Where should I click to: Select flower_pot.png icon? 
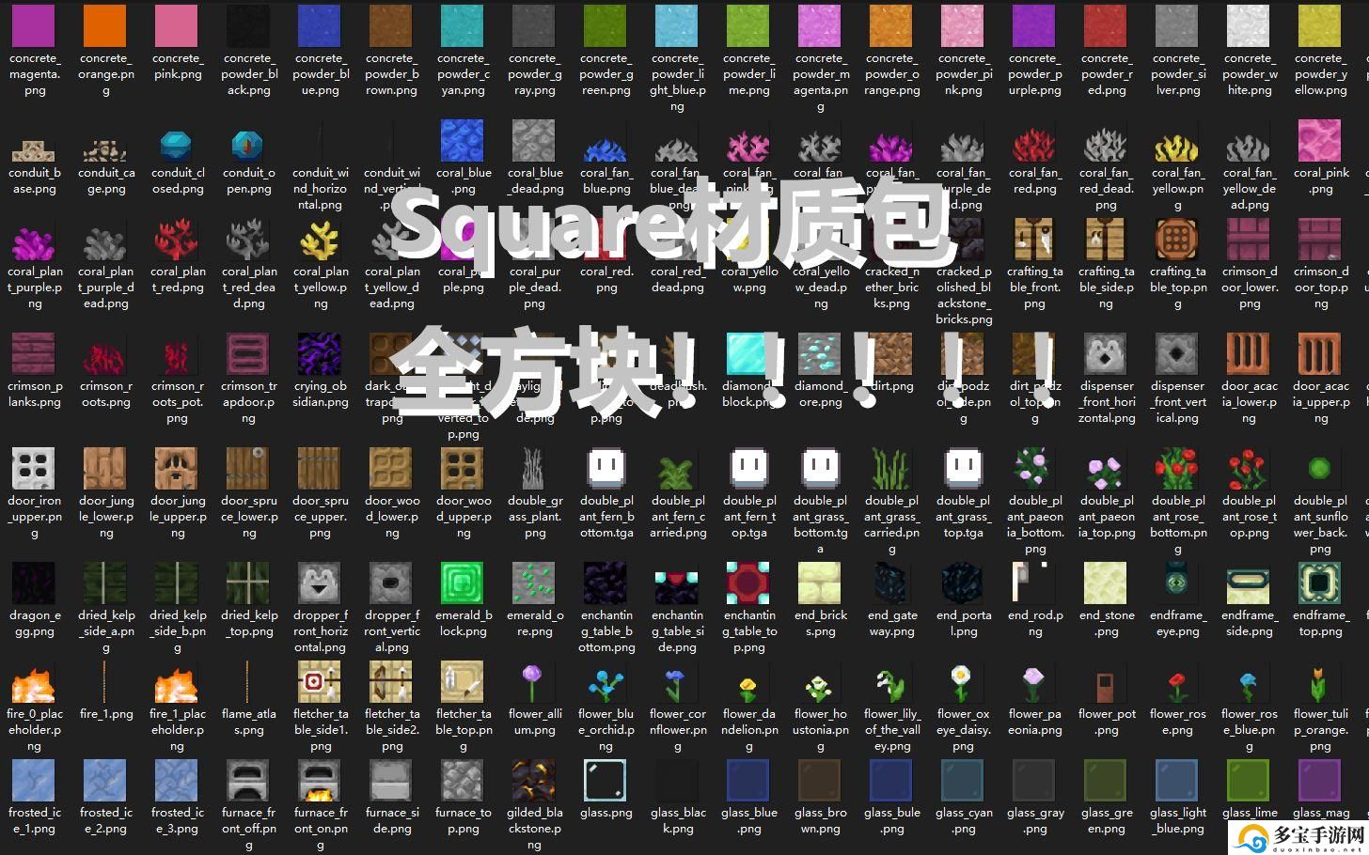click(x=1106, y=688)
